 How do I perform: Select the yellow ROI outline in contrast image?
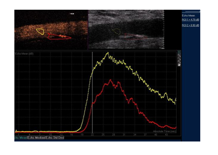tap(40, 32)
